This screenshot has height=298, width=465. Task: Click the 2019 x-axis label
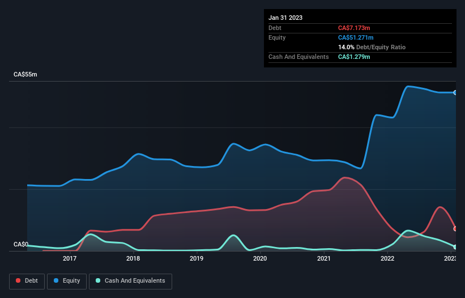click(197, 258)
